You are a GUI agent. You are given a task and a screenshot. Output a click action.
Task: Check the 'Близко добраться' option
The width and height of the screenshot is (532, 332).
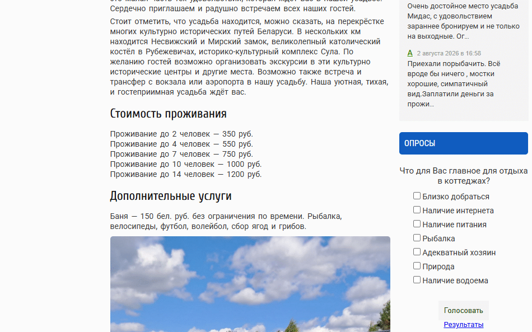(417, 196)
